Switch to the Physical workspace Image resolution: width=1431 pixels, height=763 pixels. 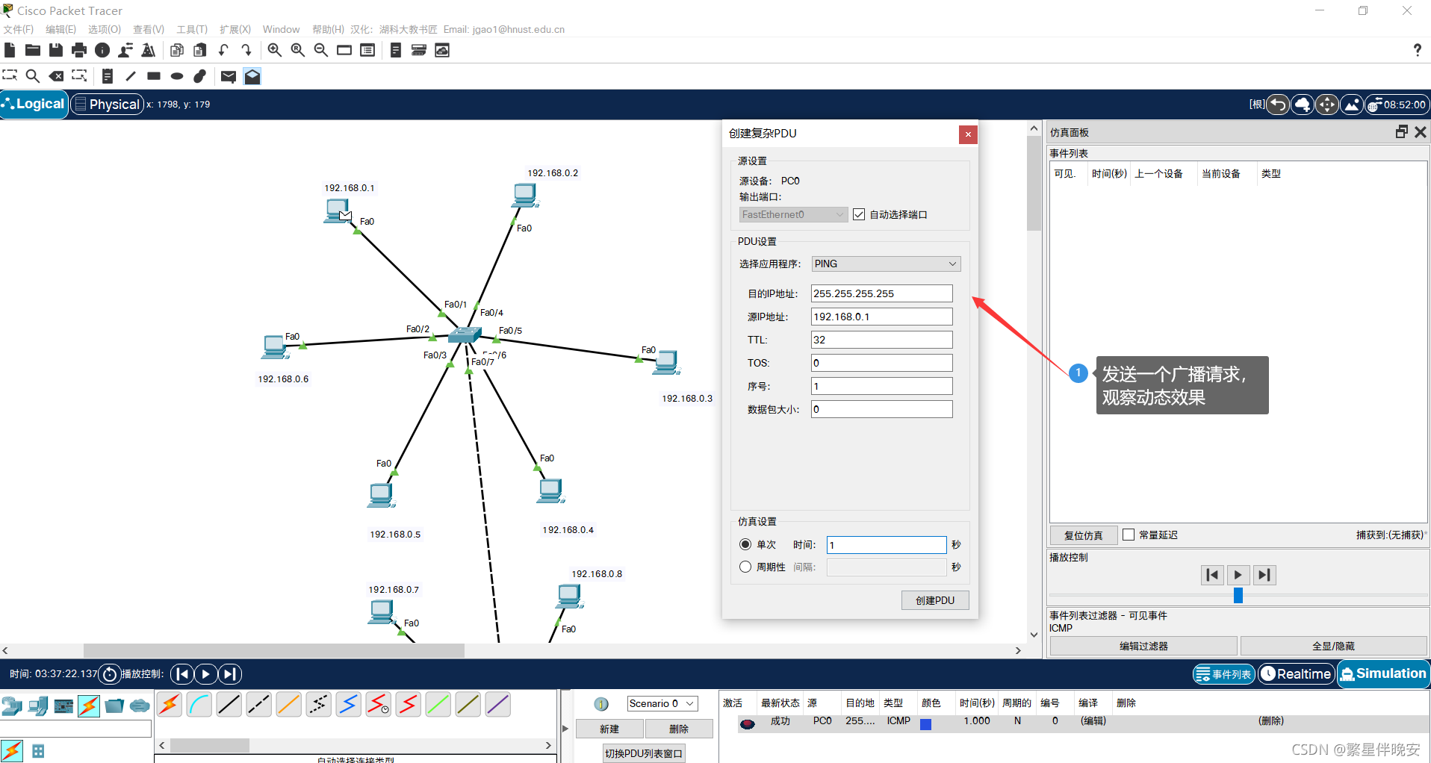[x=107, y=104]
